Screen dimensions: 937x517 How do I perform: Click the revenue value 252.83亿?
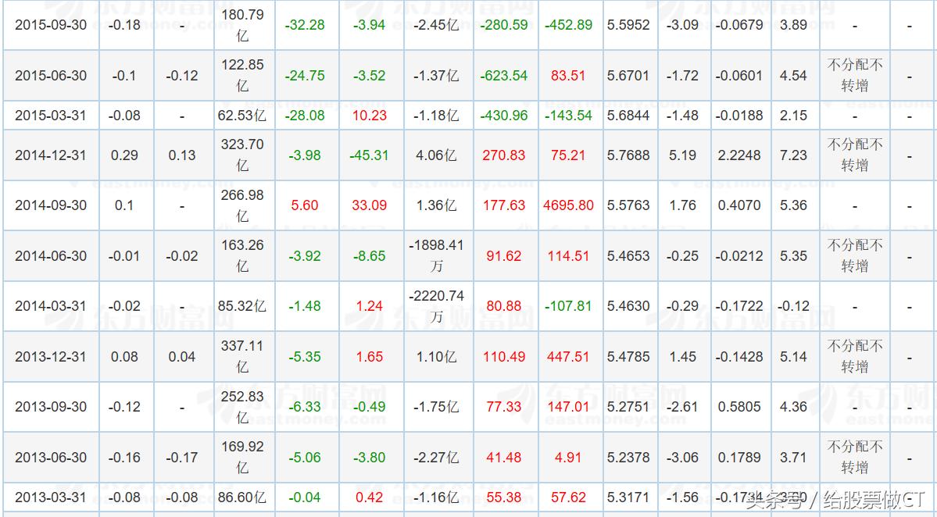point(242,407)
